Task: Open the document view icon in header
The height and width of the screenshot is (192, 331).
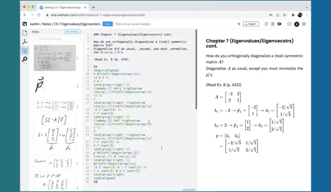Action: click(x=272, y=24)
